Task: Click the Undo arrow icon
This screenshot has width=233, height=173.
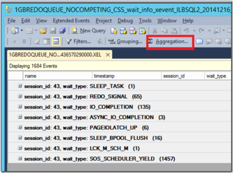Action: coord(186,31)
